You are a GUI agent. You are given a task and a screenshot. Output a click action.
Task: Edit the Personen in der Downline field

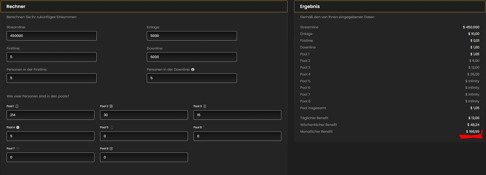[x=192, y=78]
